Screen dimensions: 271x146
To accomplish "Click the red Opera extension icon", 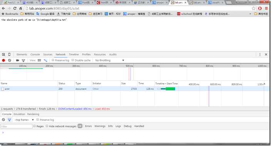I will [x=260, y=8].
